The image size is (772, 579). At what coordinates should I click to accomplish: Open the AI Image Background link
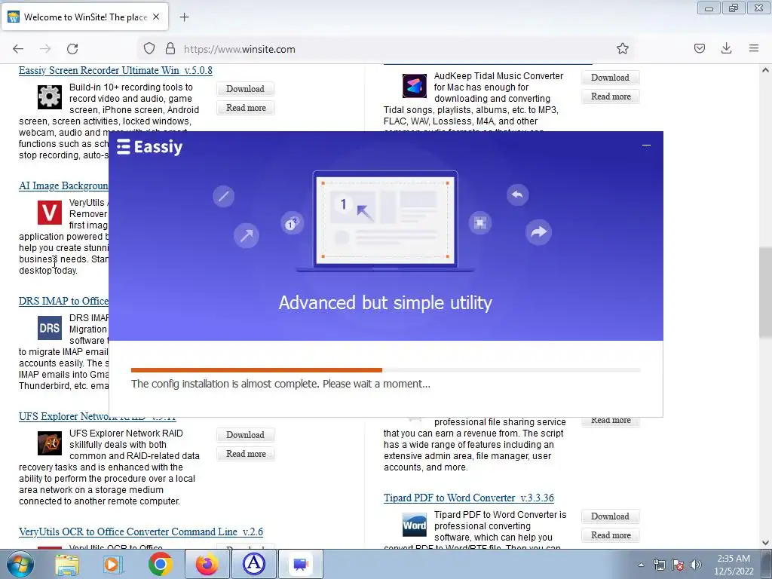click(63, 185)
